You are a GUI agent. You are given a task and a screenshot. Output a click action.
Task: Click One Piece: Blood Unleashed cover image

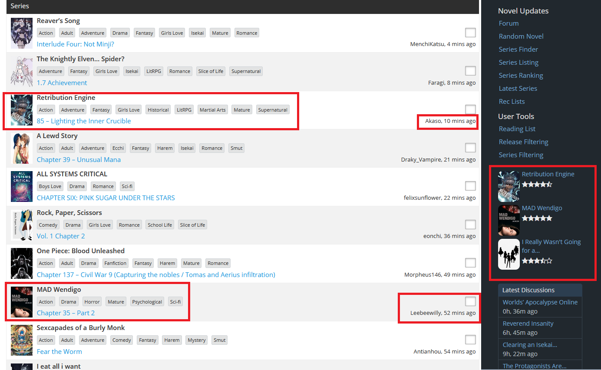(x=22, y=263)
